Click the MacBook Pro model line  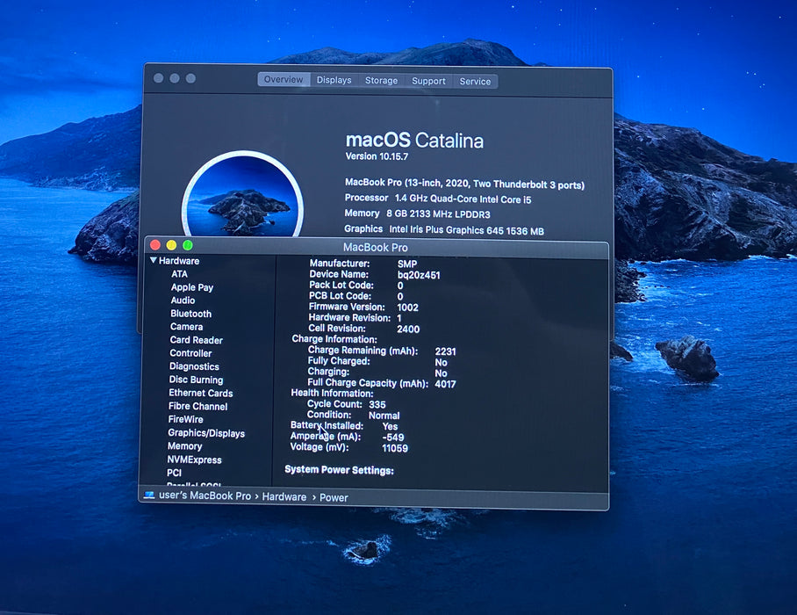tap(464, 184)
